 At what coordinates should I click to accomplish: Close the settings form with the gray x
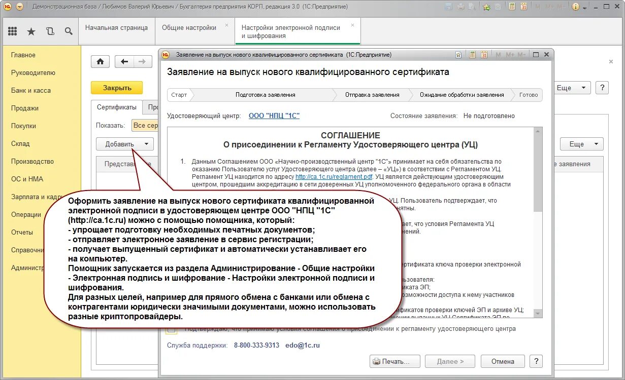click(x=611, y=61)
